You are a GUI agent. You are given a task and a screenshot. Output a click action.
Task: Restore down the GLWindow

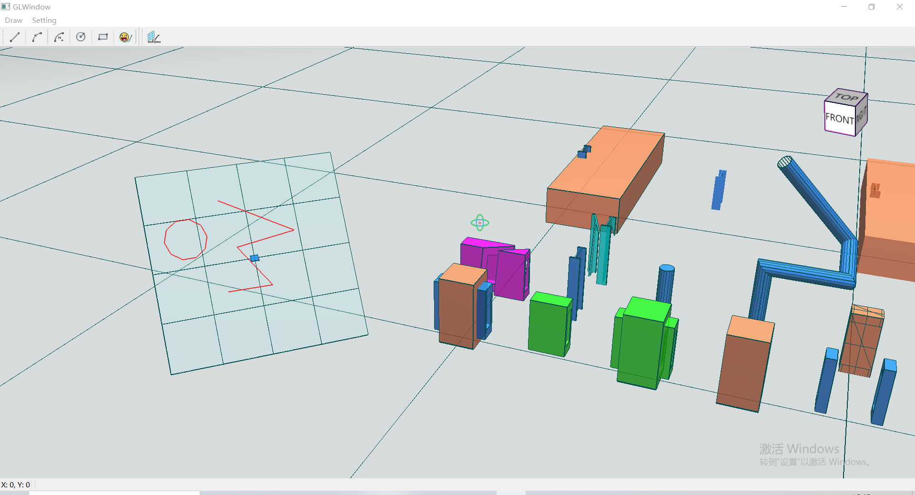coord(872,7)
